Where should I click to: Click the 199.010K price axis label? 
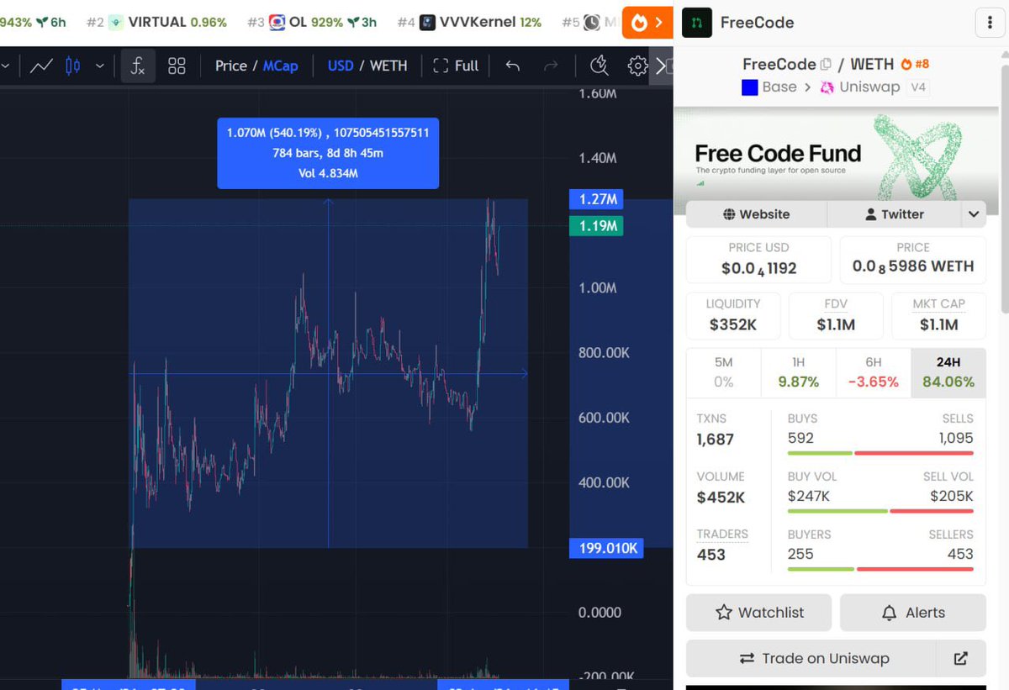pos(606,549)
